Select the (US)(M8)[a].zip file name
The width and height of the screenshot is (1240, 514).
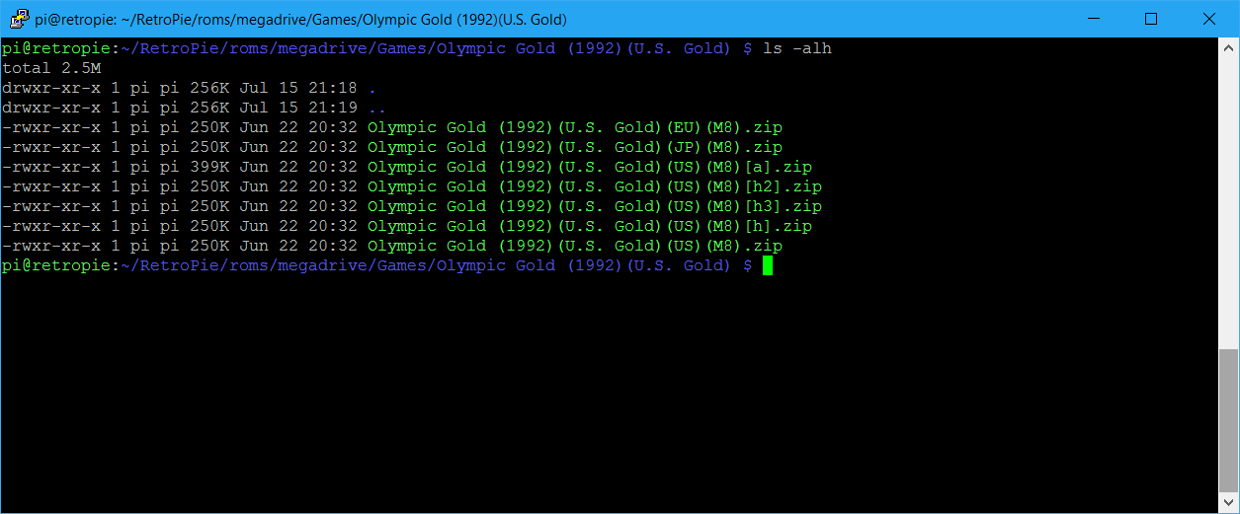point(590,167)
